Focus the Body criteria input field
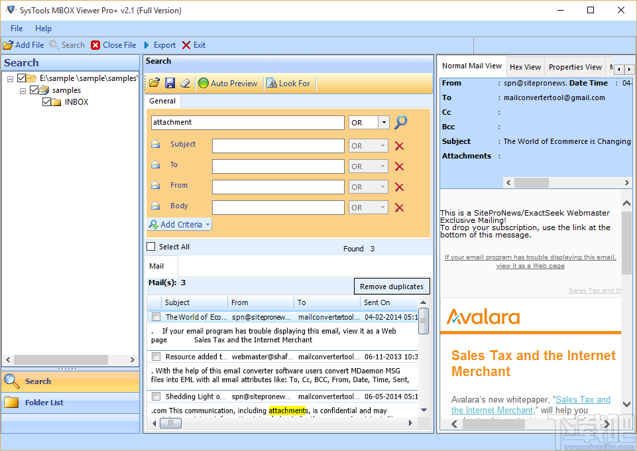637x451 pixels. (x=278, y=208)
